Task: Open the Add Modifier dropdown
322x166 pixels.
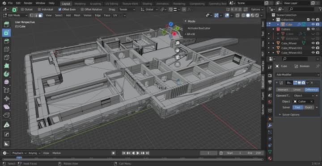Action: click(x=297, y=75)
